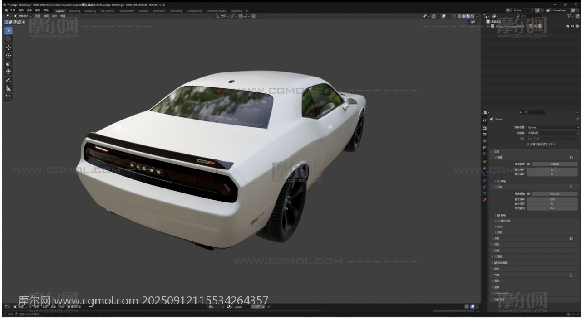Viewport: 581px width, 318px height.
Task: Open the Edit menu
Action: pos(21,10)
